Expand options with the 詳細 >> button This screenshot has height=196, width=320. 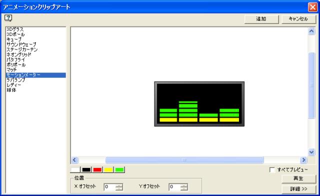(x=298, y=189)
